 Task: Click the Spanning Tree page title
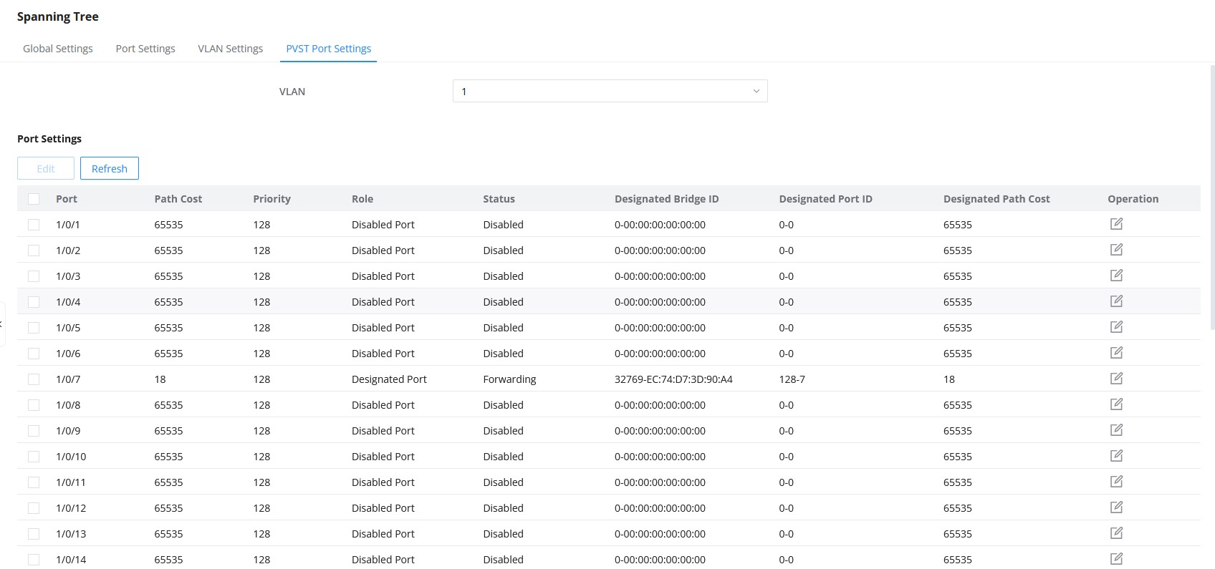tap(58, 16)
